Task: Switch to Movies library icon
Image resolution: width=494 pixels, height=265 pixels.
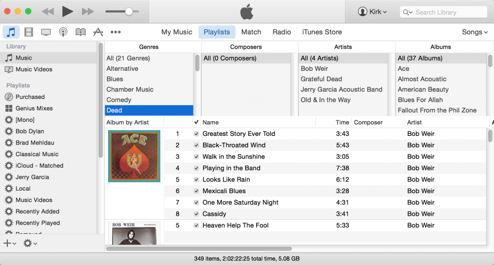Action: click(28, 32)
